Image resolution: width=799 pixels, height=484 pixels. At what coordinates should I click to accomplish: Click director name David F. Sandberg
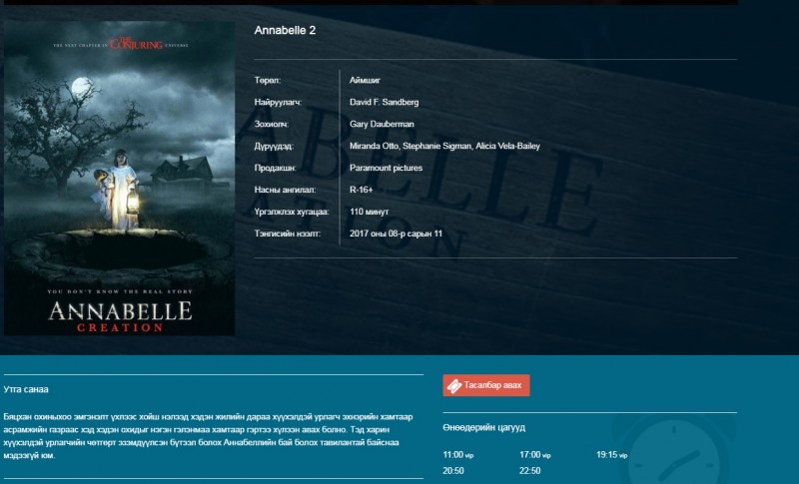point(384,102)
